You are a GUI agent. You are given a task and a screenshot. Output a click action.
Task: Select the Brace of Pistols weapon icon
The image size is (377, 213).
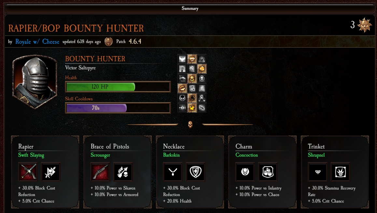[x=100, y=172]
